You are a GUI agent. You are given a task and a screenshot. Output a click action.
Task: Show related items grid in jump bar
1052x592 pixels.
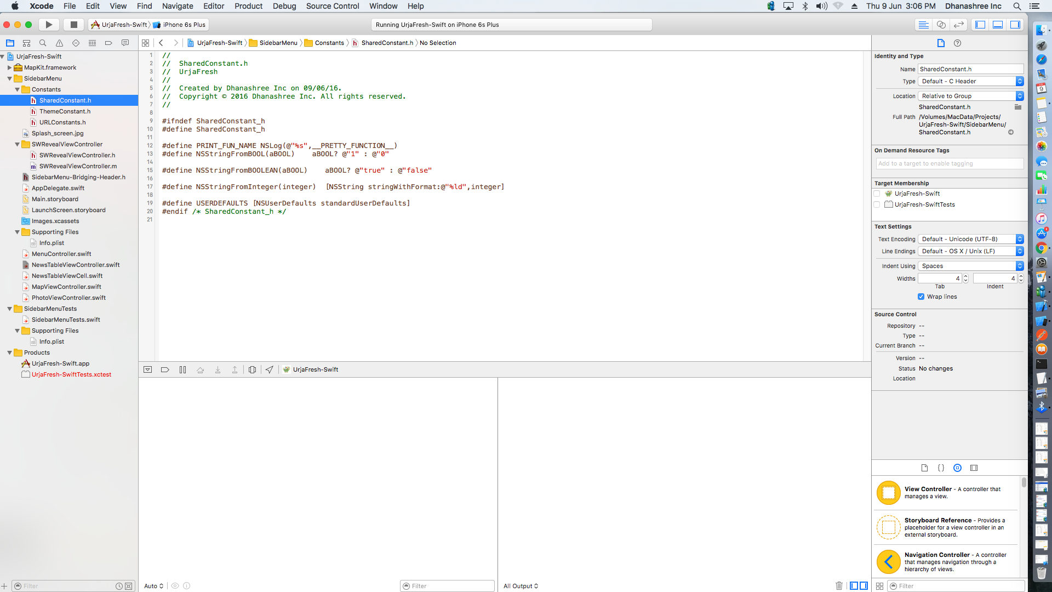click(x=145, y=43)
